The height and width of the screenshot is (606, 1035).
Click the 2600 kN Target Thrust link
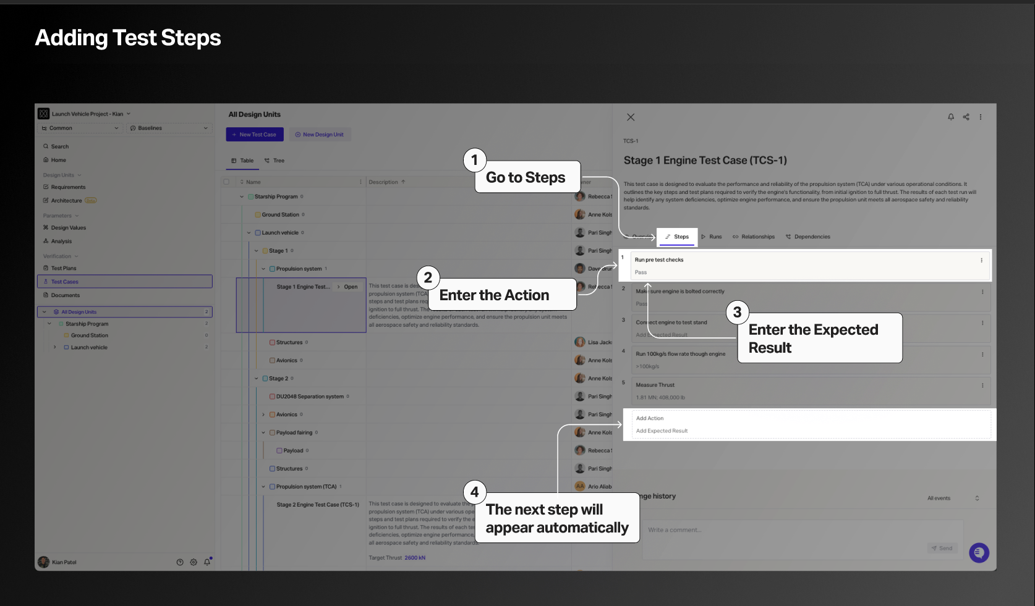click(415, 558)
